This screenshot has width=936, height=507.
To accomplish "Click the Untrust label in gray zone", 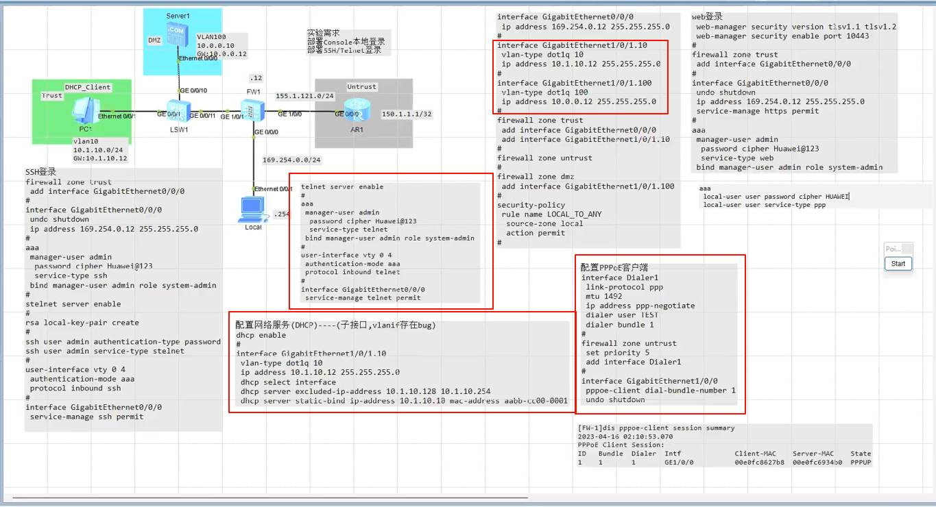I will pyautogui.click(x=362, y=87).
